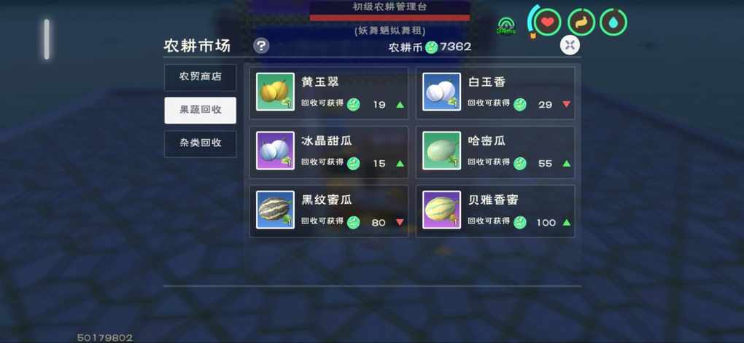Tap the blue water drop thirst icon
This screenshot has width=744, height=343.
[613, 23]
